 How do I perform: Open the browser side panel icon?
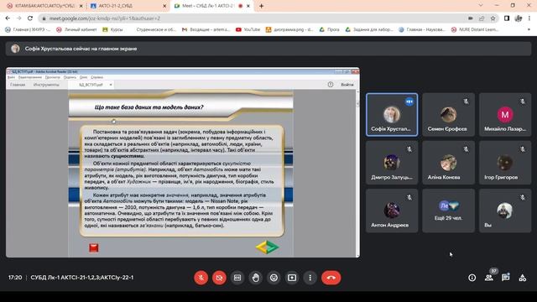click(507, 18)
